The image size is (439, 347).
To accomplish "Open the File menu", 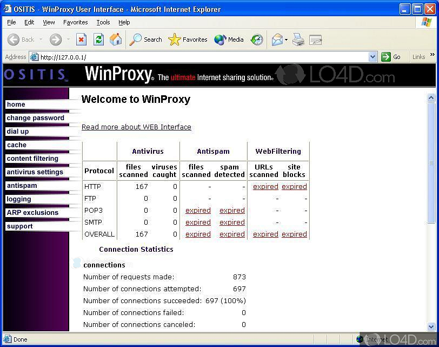I will click(x=11, y=22).
